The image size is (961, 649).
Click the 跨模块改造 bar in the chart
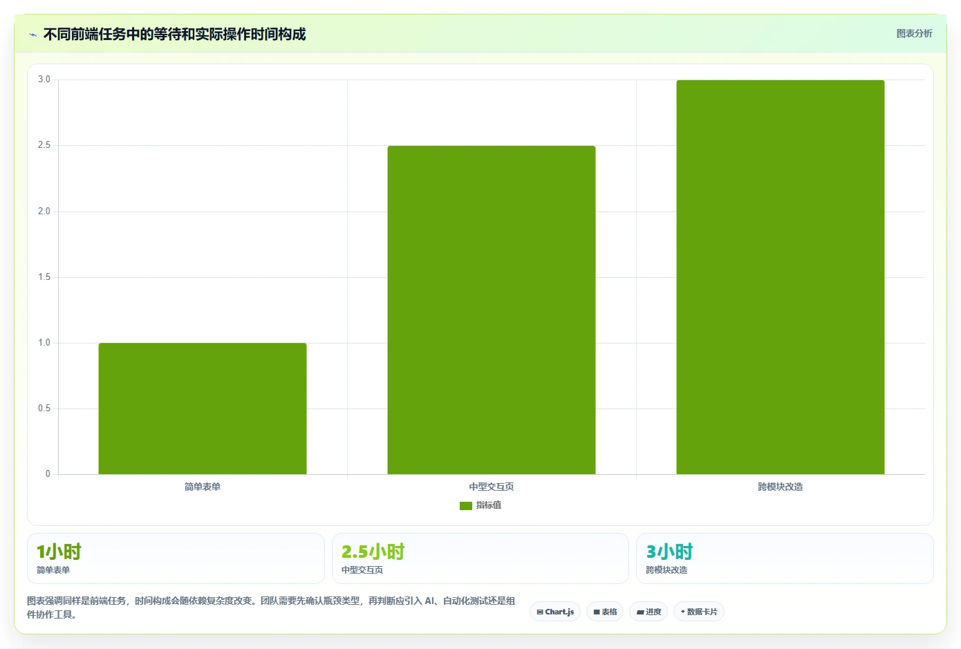[x=781, y=277]
